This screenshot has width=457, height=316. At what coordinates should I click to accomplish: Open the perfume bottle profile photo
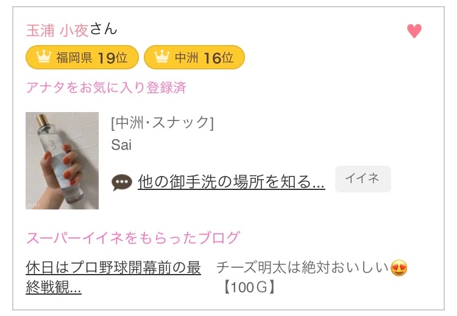coord(62,161)
